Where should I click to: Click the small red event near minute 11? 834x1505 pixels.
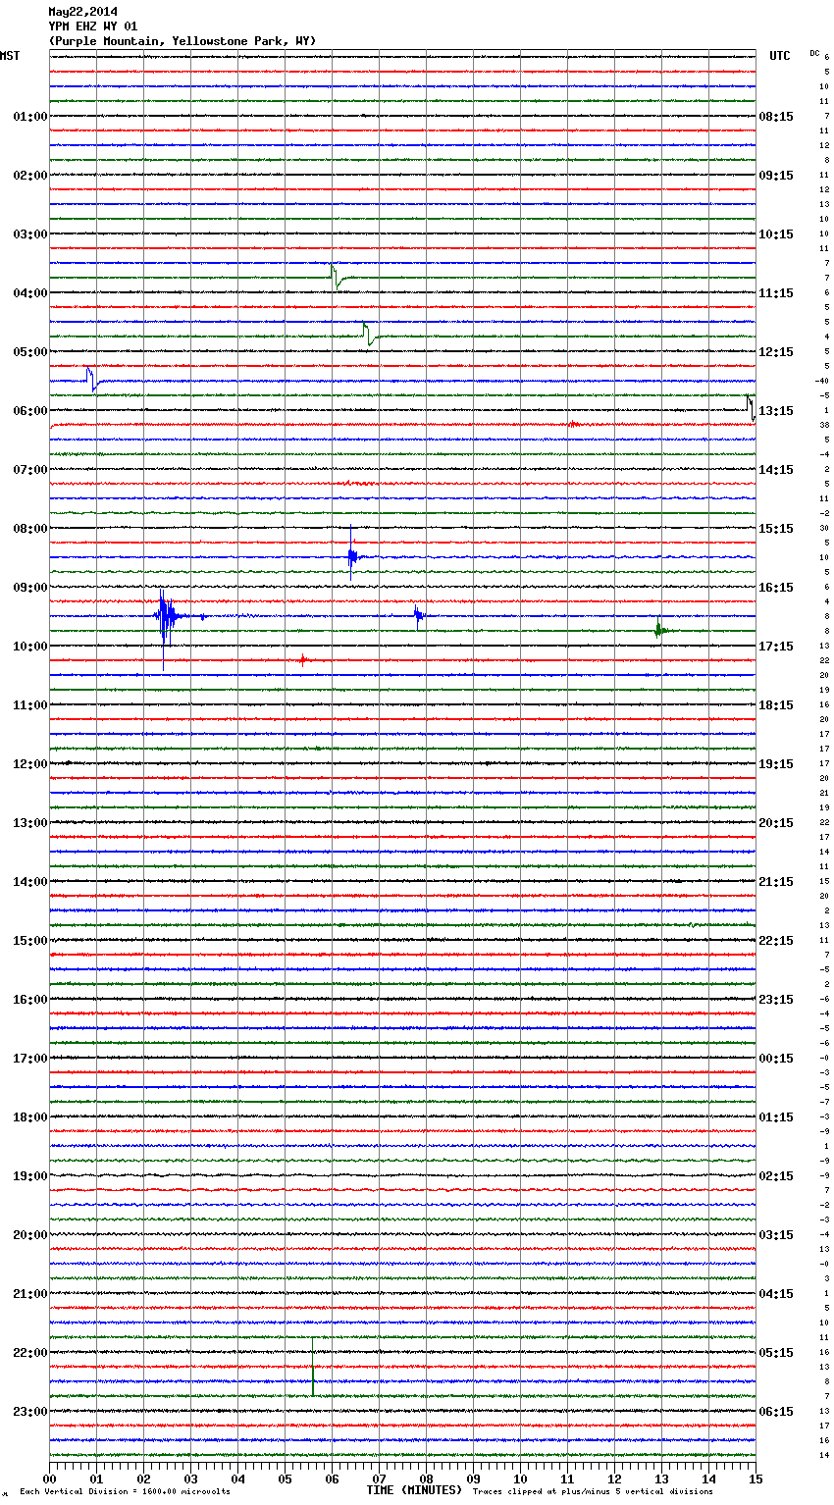[573, 424]
